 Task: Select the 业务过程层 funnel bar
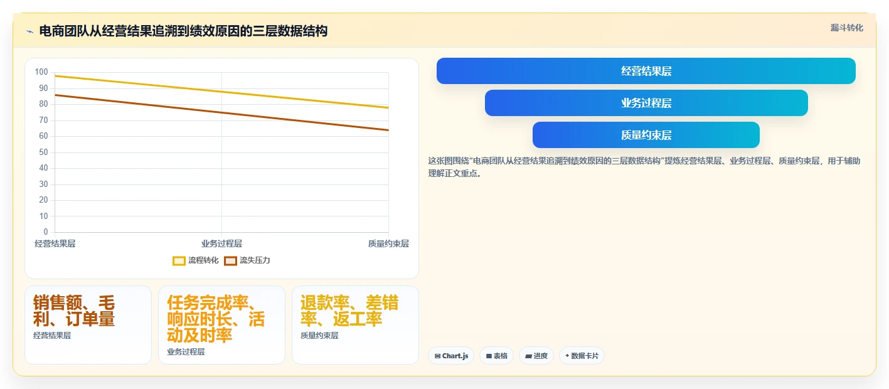click(646, 103)
